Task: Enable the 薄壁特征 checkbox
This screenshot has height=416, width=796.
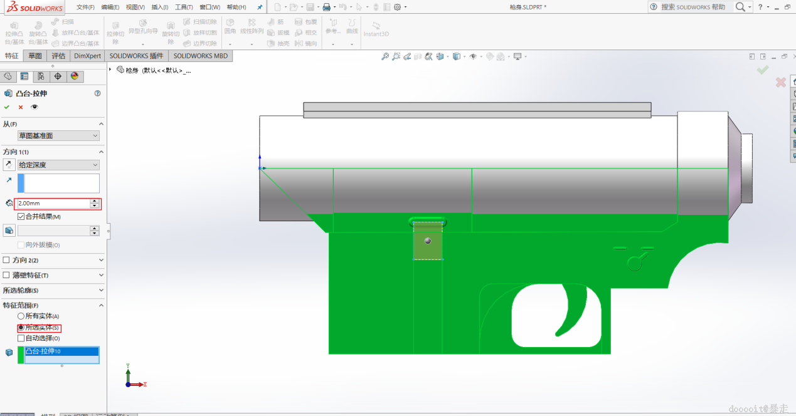Action: point(6,275)
